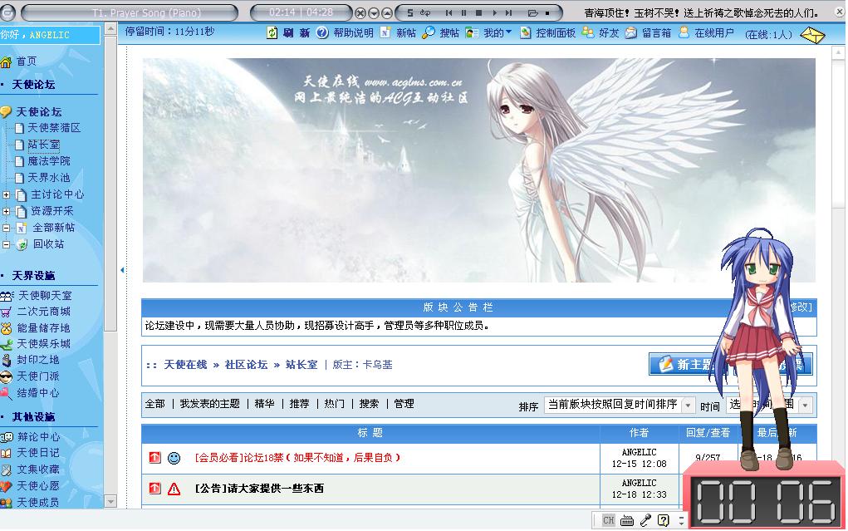Skip to previous track in music player
This screenshot has height=531, width=848.
click(x=449, y=12)
